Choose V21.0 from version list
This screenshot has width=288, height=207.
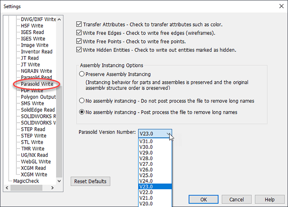pos(155,198)
